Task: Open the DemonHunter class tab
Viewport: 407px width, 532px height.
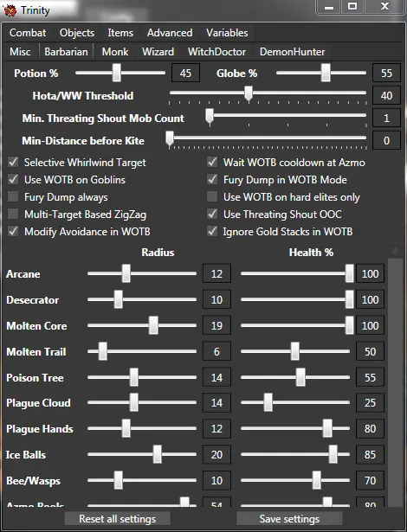Action: click(x=292, y=52)
